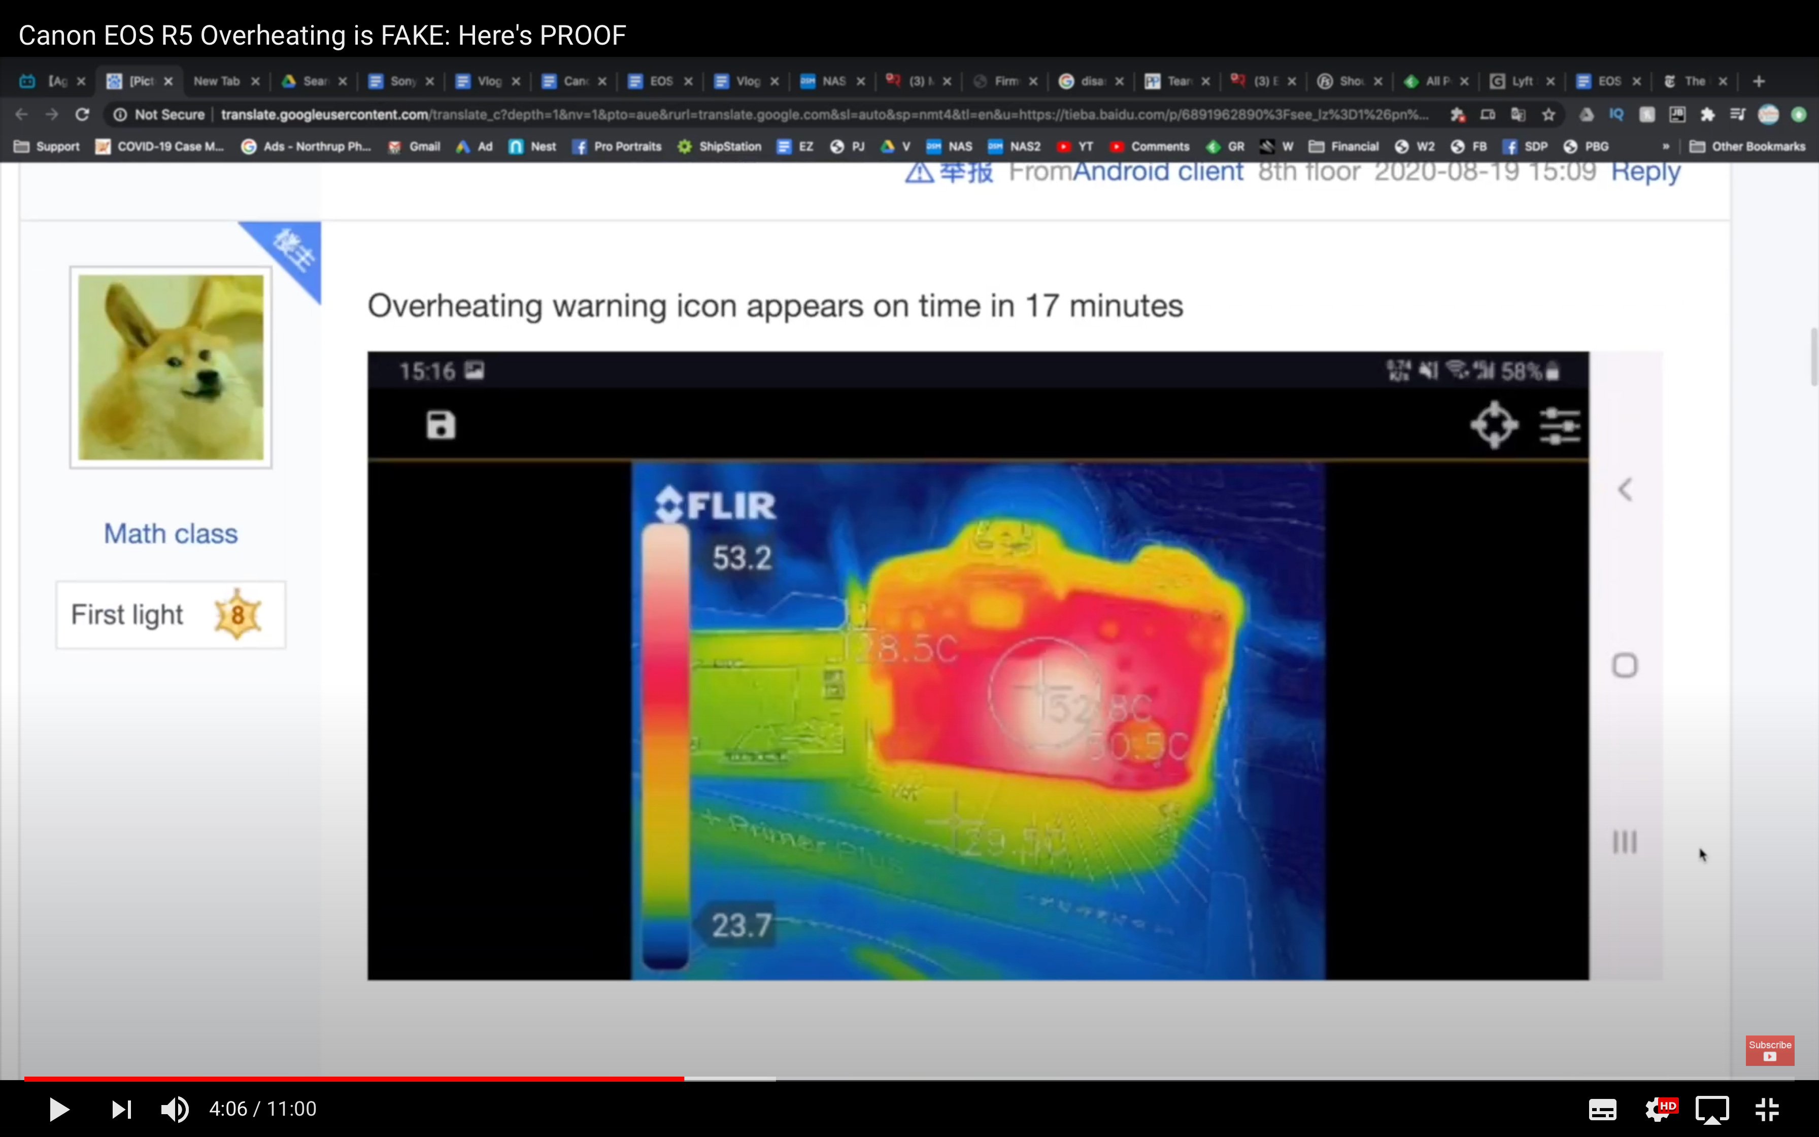Click the crosshair target icon in screenshot
The height and width of the screenshot is (1137, 1819).
coord(1494,425)
